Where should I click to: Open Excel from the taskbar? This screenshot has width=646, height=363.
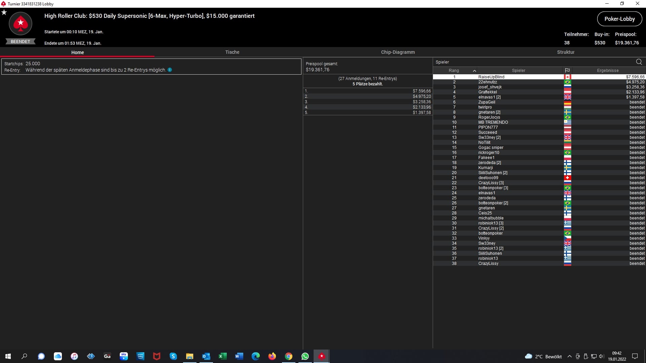pos(223,356)
